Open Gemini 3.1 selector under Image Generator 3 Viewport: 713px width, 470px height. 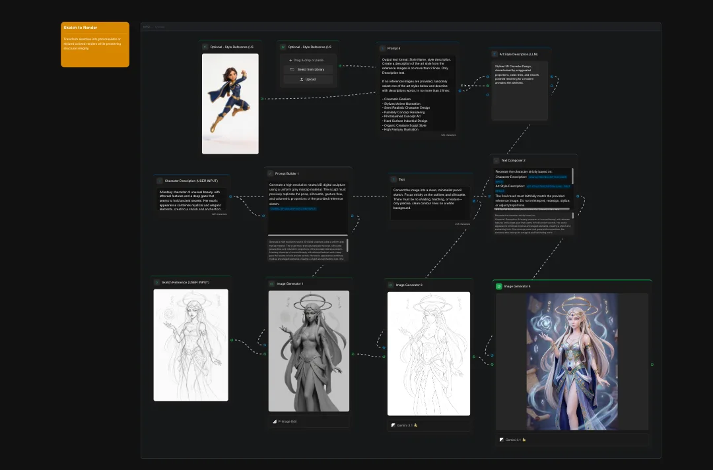point(429,425)
